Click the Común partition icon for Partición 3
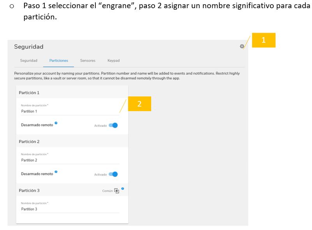 click(x=116, y=191)
